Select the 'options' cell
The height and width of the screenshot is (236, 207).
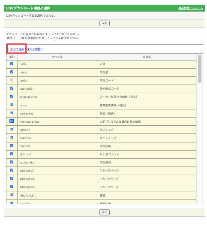coord(57,130)
